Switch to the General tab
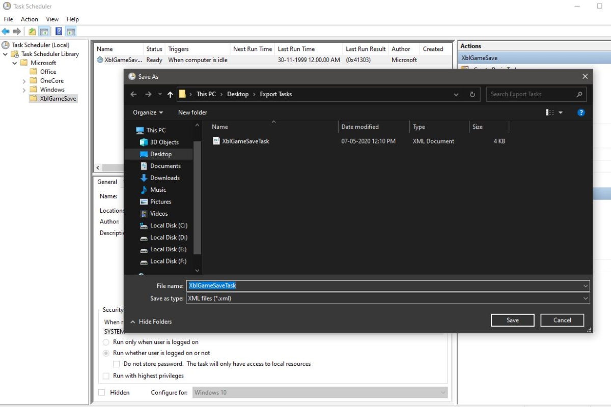 [x=107, y=182]
